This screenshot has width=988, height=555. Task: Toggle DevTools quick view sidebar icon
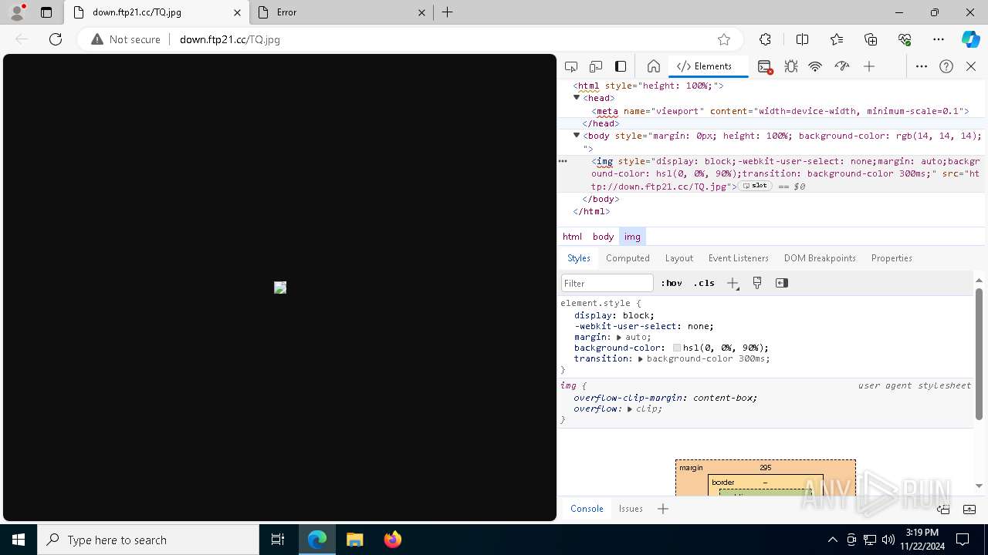click(x=621, y=66)
